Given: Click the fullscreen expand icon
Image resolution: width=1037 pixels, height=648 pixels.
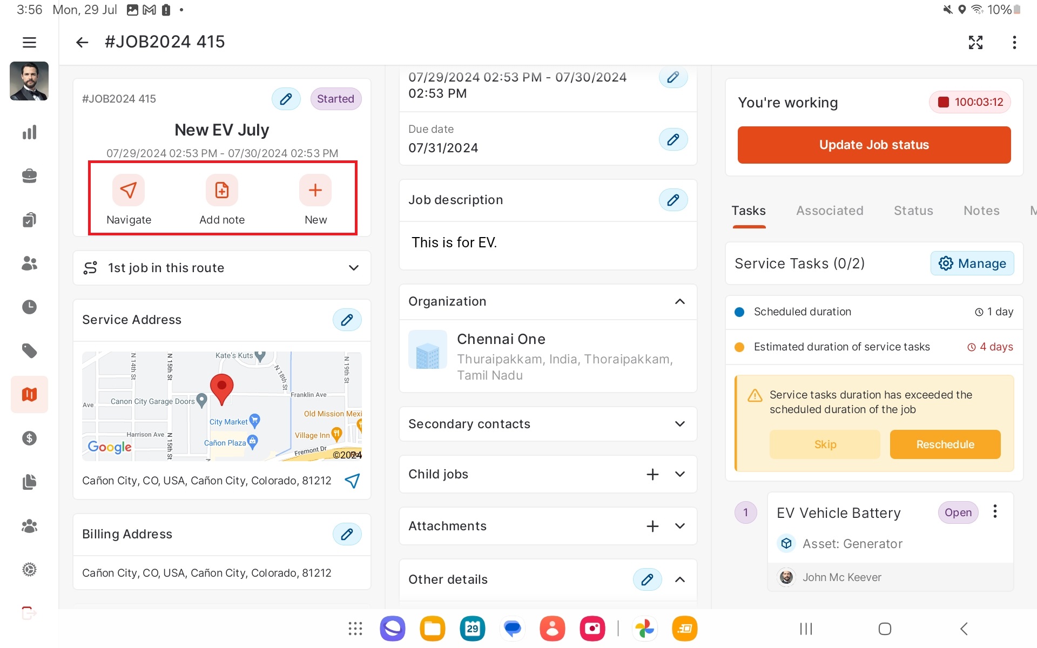Looking at the screenshot, I should coord(975,42).
